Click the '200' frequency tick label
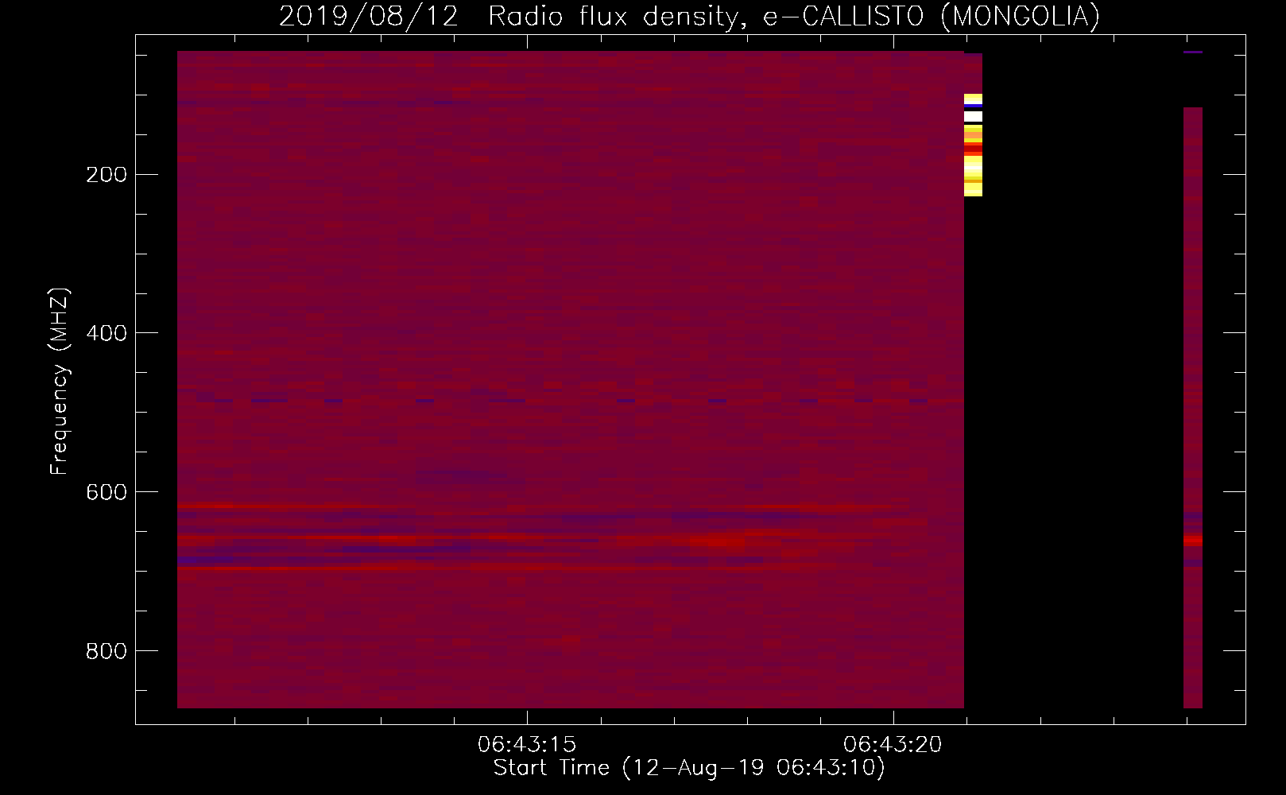Screen dimensions: 1286x795 coord(107,174)
